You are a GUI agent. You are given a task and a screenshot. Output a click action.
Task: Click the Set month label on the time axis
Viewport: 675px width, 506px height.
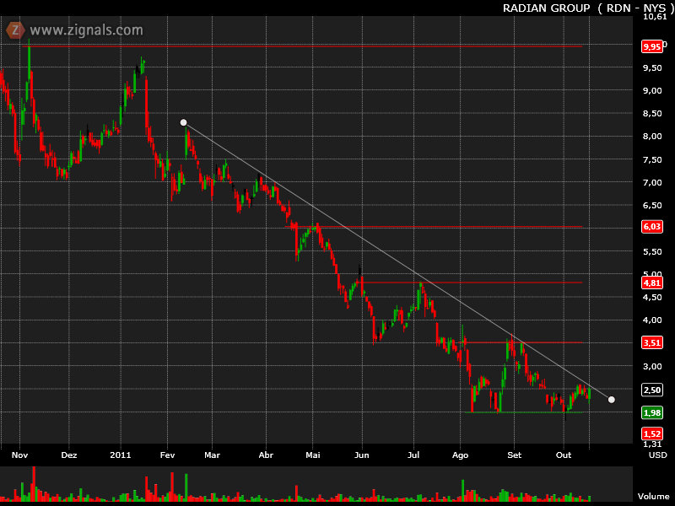[x=514, y=455]
